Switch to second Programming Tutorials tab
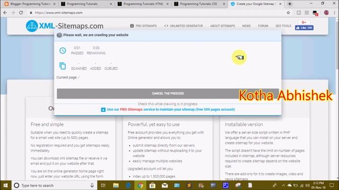The height and width of the screenshot is (190, 339). pyautogui.click(x=86, y=4)
